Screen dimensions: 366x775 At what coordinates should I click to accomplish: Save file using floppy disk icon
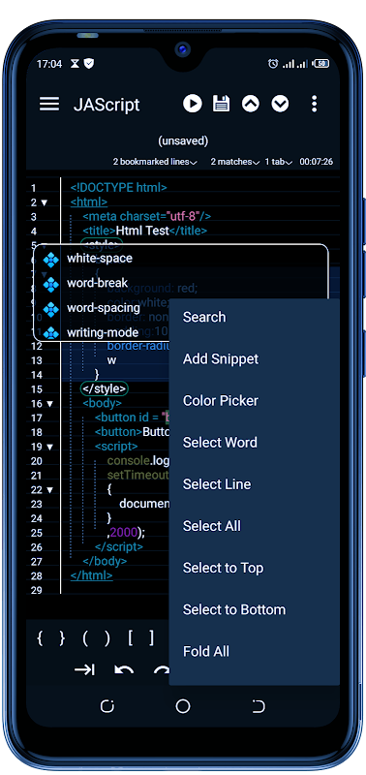(221, 104)
